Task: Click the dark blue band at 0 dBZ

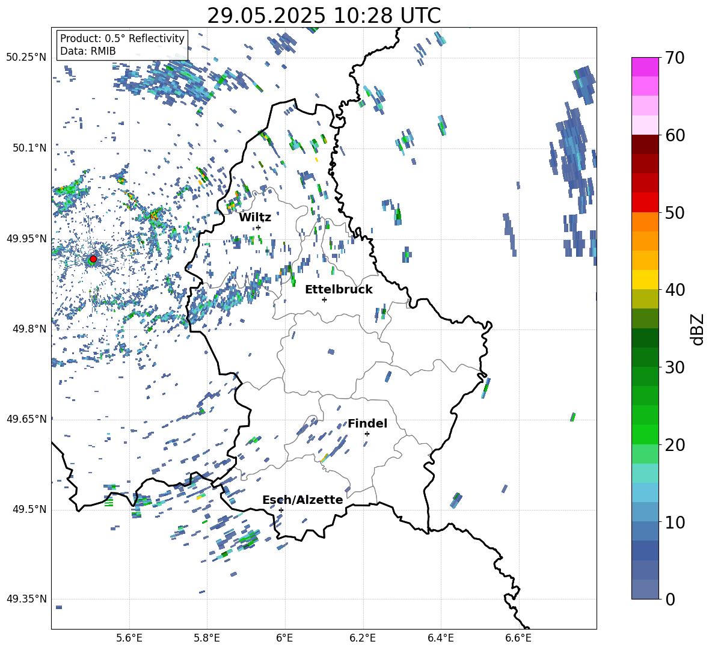Action: tap(645, 589)
